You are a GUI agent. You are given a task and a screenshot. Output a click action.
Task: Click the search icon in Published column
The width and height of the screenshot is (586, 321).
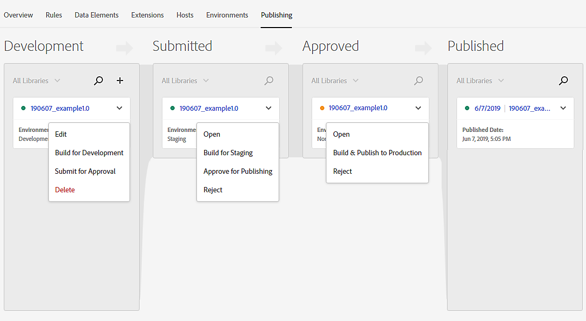pyautogui.click(x=564, y=81)
